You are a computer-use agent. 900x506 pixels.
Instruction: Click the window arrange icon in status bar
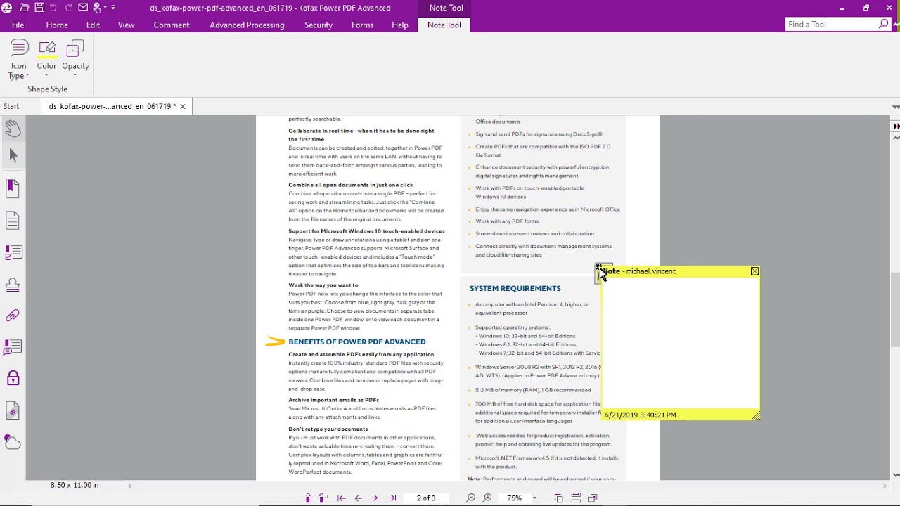pyautogui.click(x=593, y=498)
